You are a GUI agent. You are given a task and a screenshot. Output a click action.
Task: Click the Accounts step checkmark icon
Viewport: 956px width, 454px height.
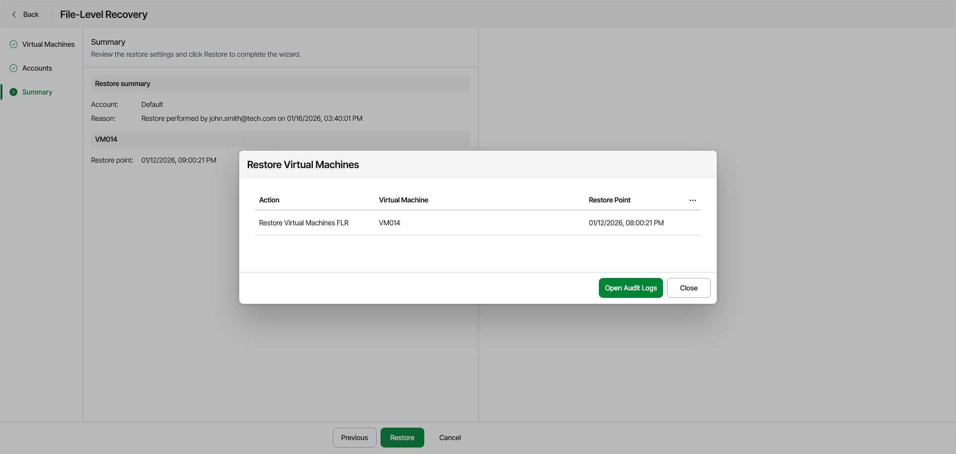point(13,68)
